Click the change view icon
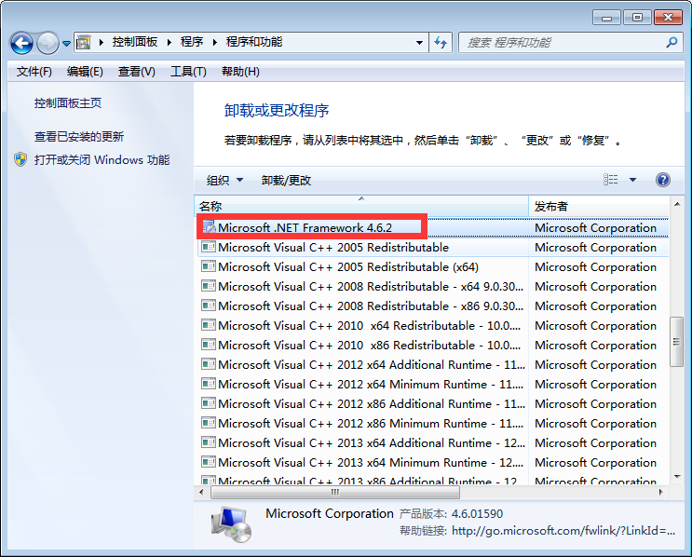This screenshot has width=692, height=557. click(610, 180)
